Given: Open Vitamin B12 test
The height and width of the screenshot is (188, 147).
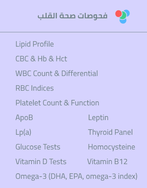Looking at the screenshot, I should pyautogui.click(x=107, y=162).
